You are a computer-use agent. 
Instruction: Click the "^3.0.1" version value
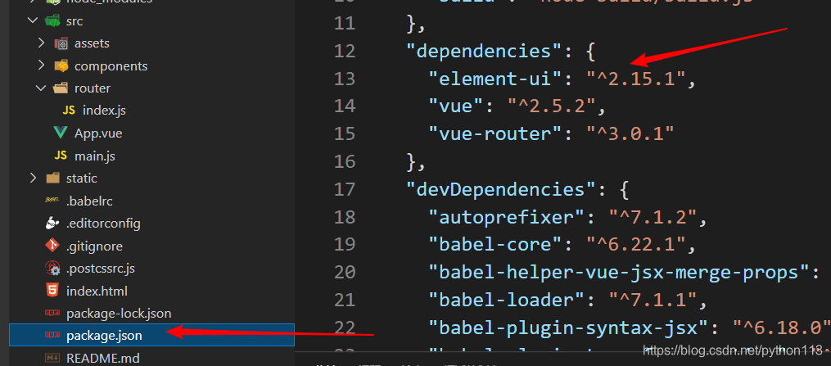tap(630, 134)
